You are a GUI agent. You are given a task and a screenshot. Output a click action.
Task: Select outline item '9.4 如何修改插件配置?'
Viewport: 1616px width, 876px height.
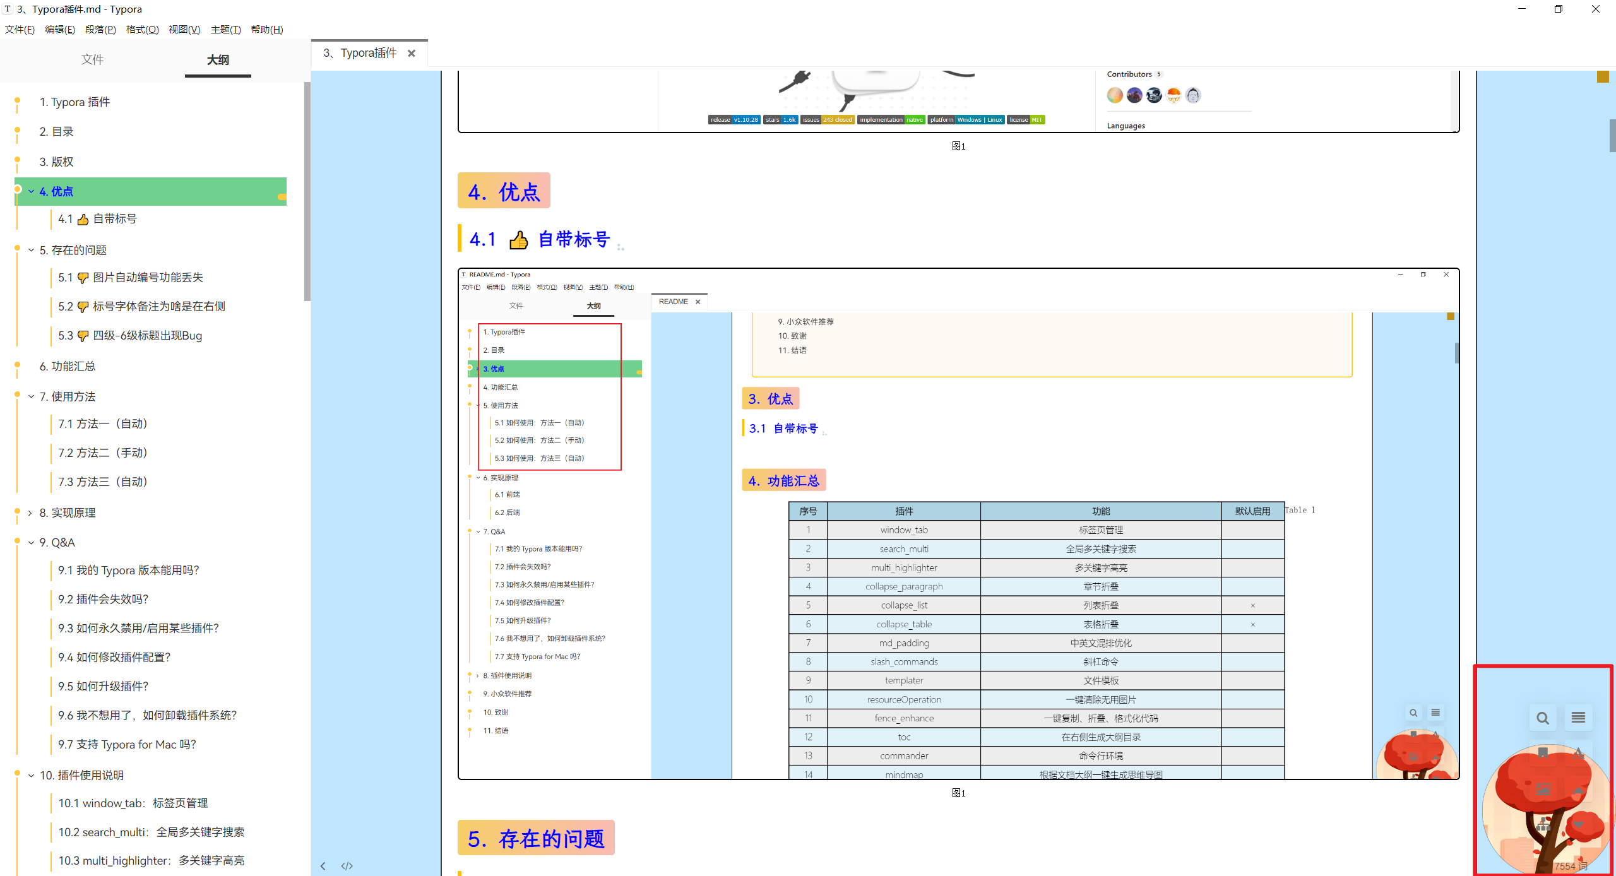coord(115,657)
